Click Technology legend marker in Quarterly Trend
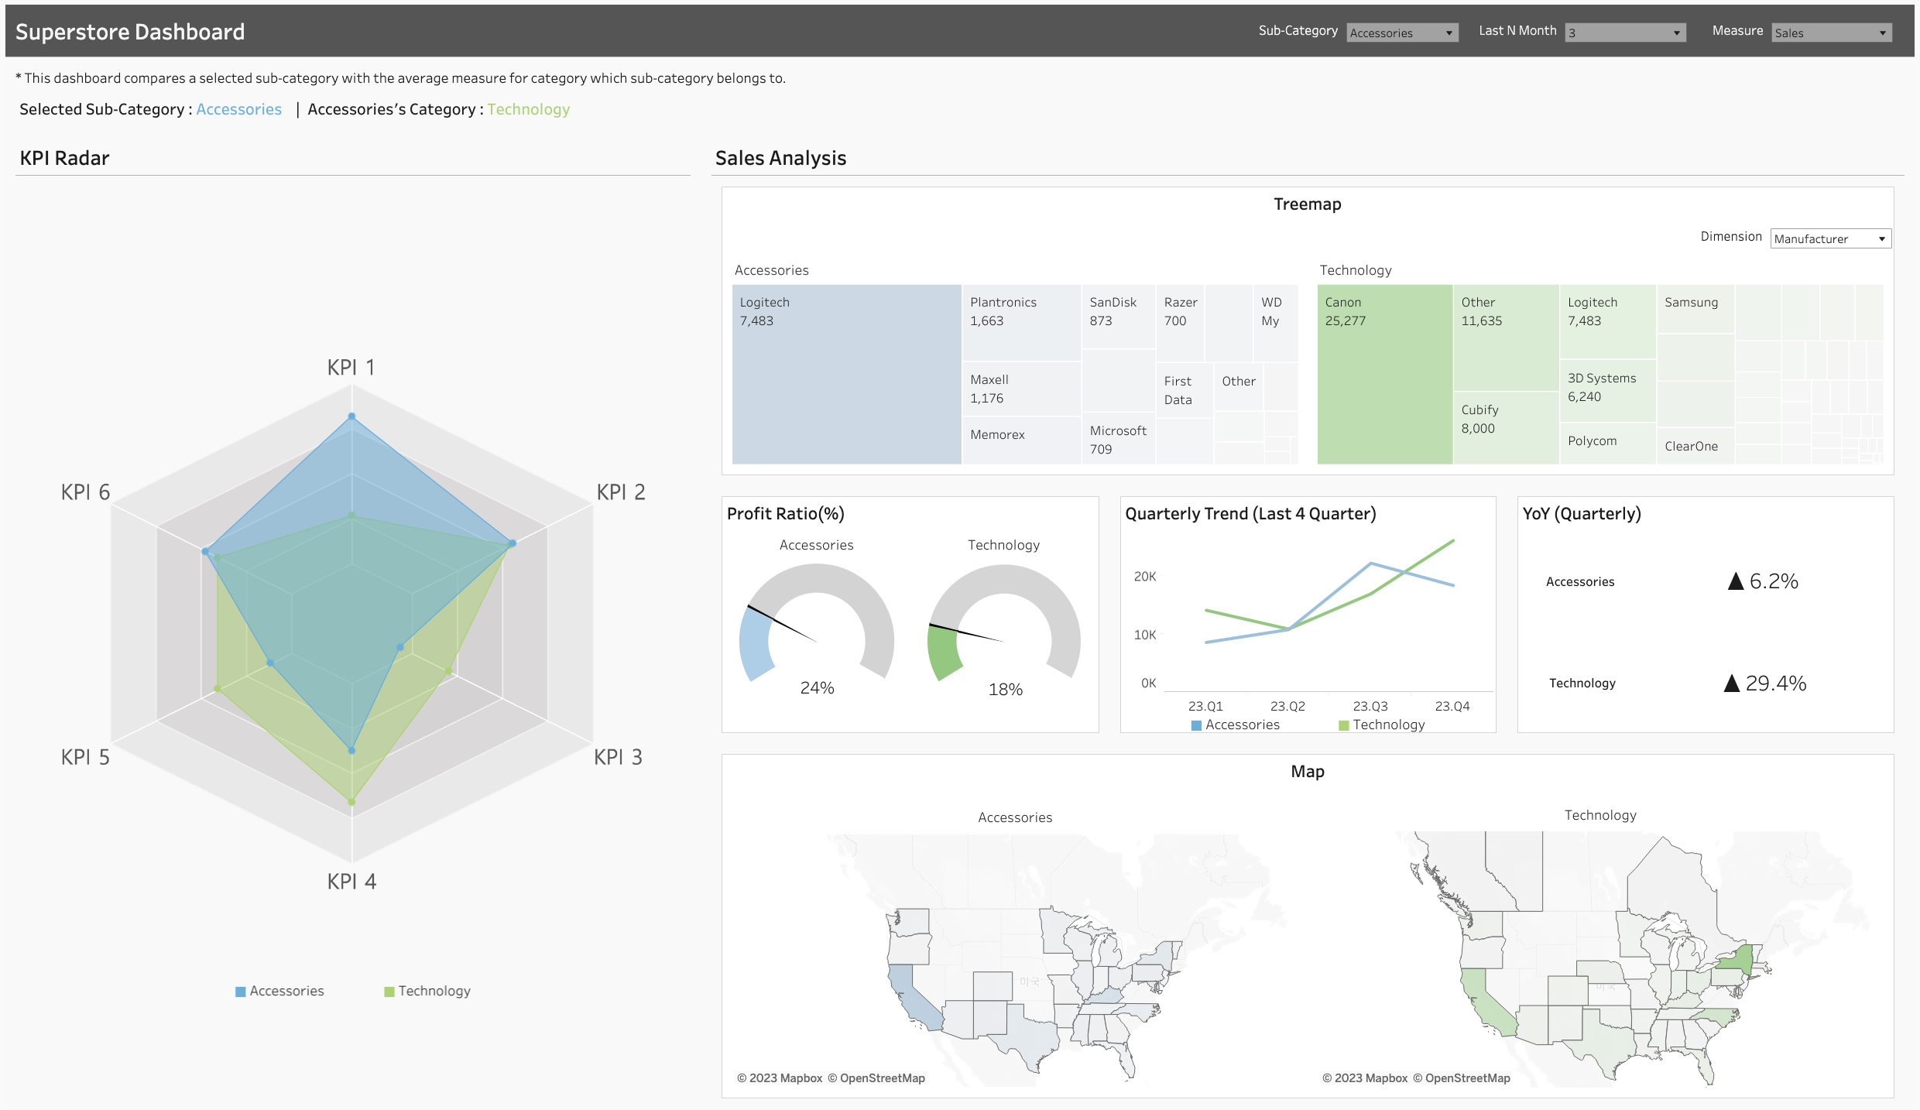This screenshot has width=1920, height=1110. pyautogui.click(x=1344, y=725)
